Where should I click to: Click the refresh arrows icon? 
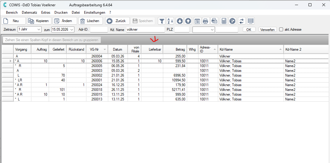(x=242, y=21)
